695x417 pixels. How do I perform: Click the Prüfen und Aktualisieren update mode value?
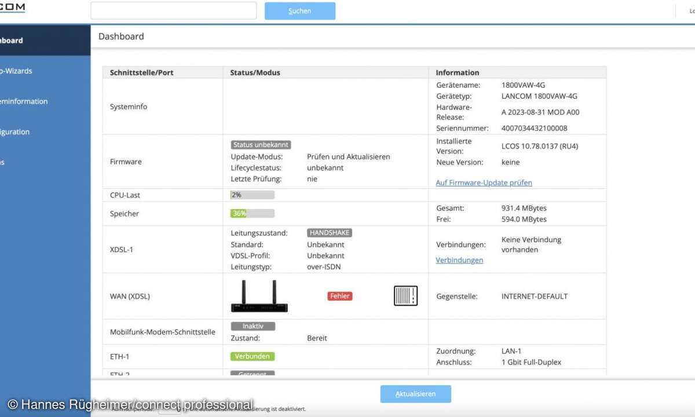(x=349, y=156)
